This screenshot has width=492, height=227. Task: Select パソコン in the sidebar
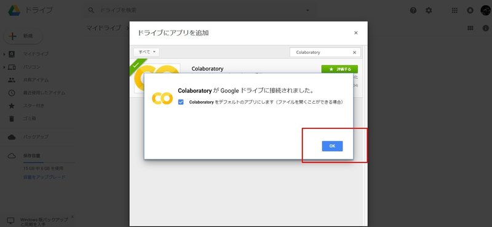point(32,67)
